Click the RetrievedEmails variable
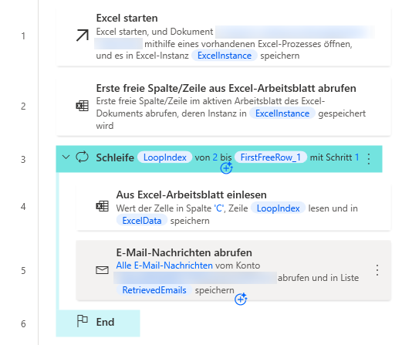Viewport: 402px width, 345px height. pos(154,290)
